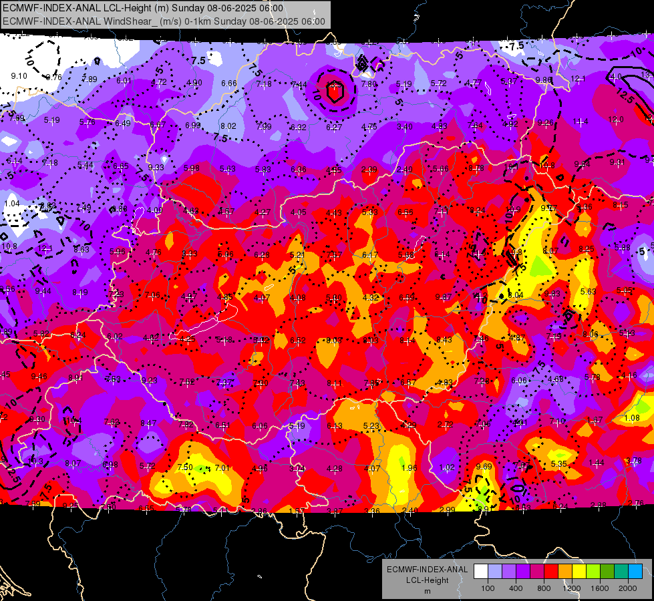Click the wind shear value 8.43
The width and height of the screenshot is (654, 601).
tap(444, 339)
